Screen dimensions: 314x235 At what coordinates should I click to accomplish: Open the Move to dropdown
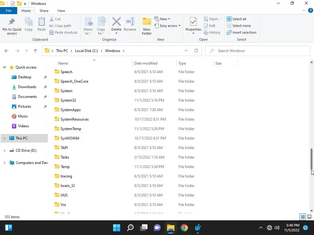(x=88, y=26)
